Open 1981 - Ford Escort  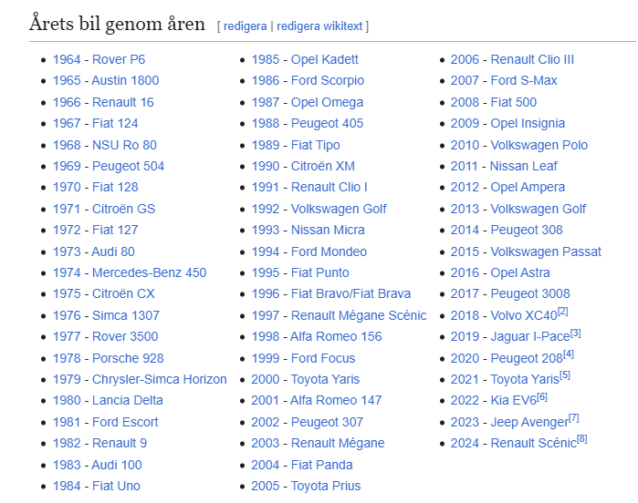coord(105,422)
